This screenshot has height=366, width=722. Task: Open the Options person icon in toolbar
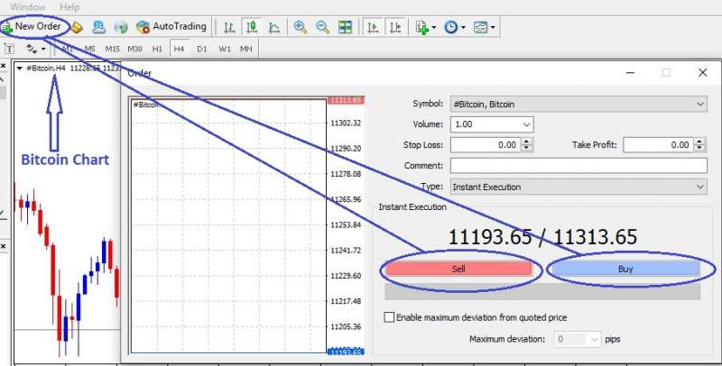point(98,27)
